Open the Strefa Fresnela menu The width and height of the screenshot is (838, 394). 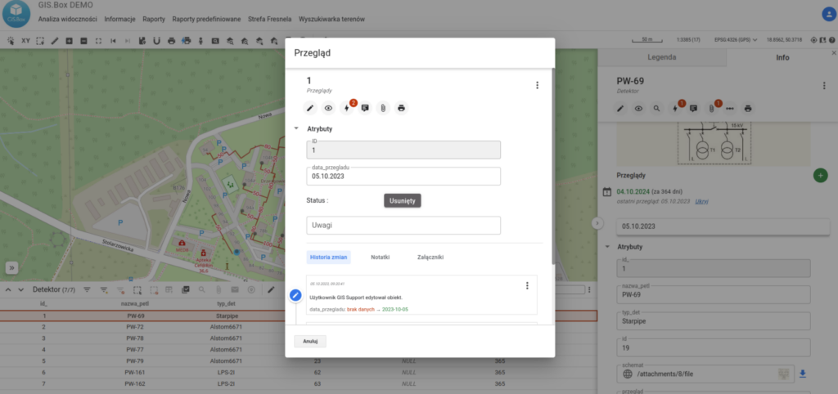[269, 19]
